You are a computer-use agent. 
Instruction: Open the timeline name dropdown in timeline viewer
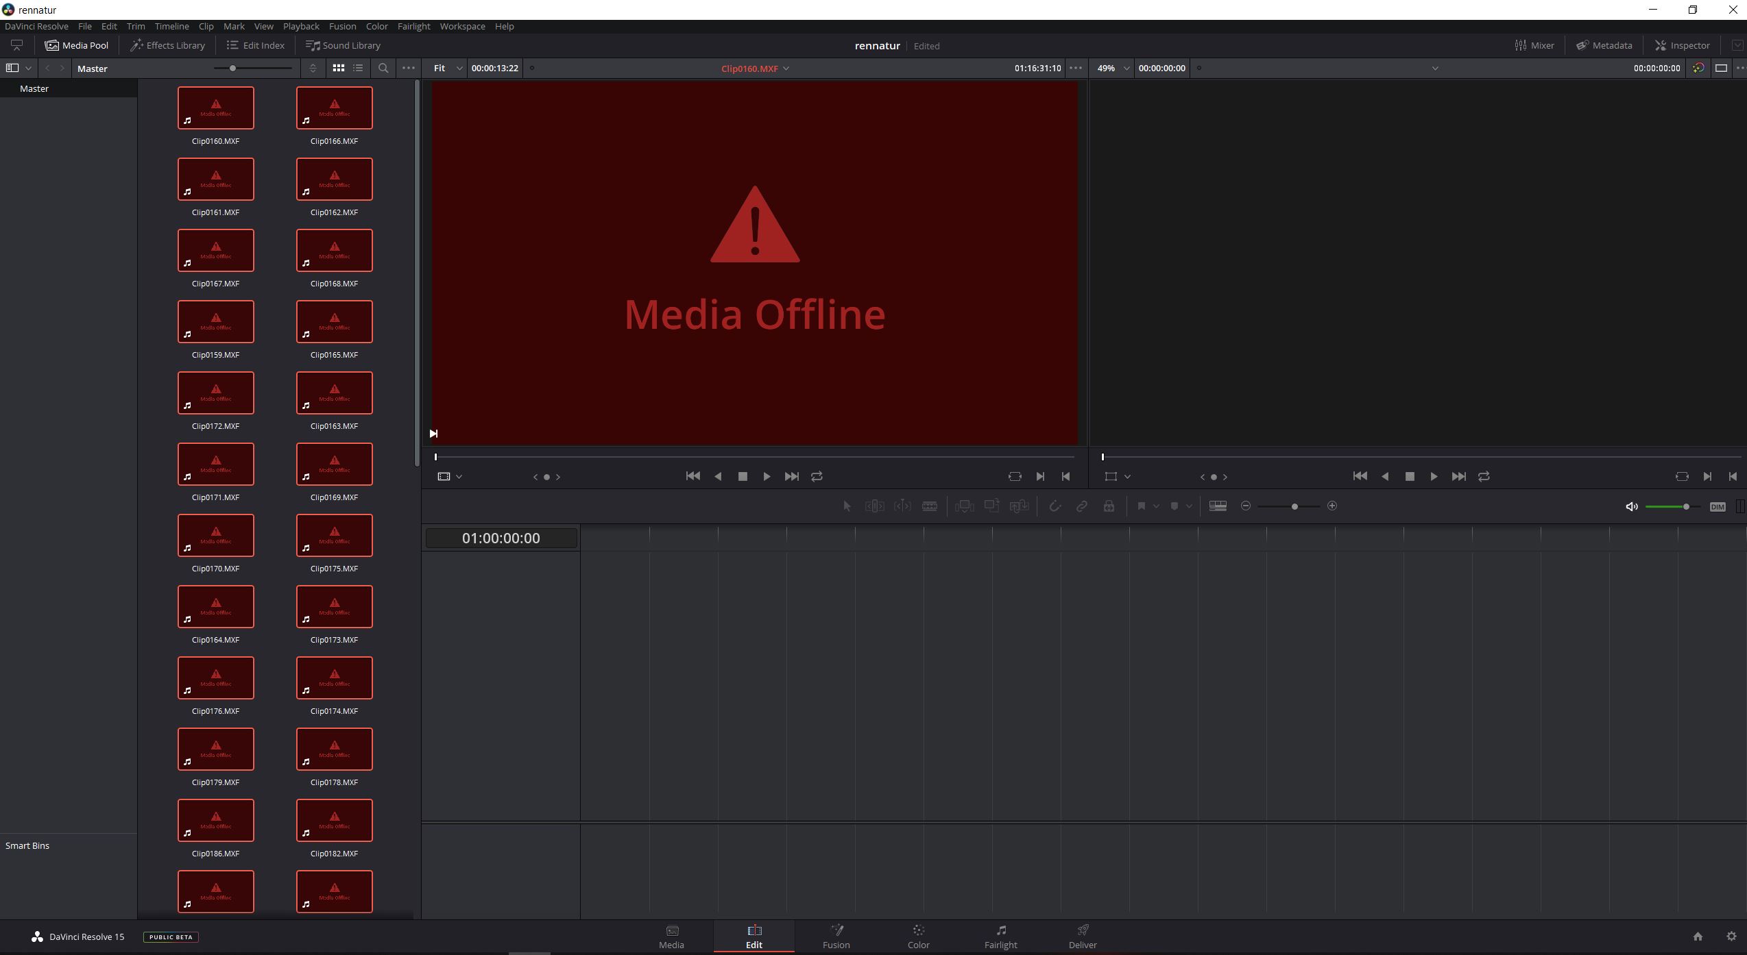1435,69
